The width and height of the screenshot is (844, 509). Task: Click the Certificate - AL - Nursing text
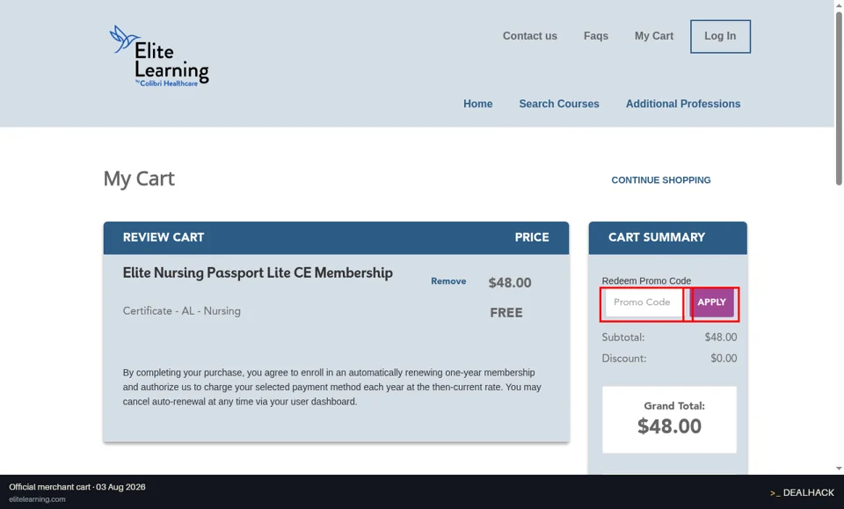coord(181,311)
